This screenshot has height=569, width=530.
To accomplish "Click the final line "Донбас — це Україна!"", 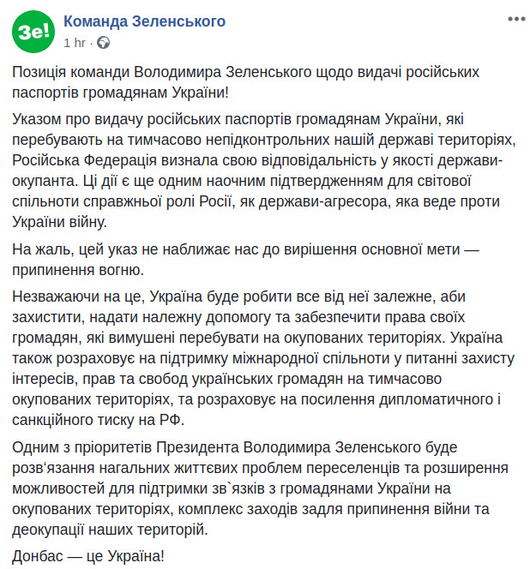I will [x=88, y=555].
